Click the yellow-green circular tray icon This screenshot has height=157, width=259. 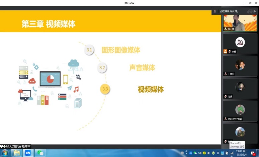tap(204, 153)
